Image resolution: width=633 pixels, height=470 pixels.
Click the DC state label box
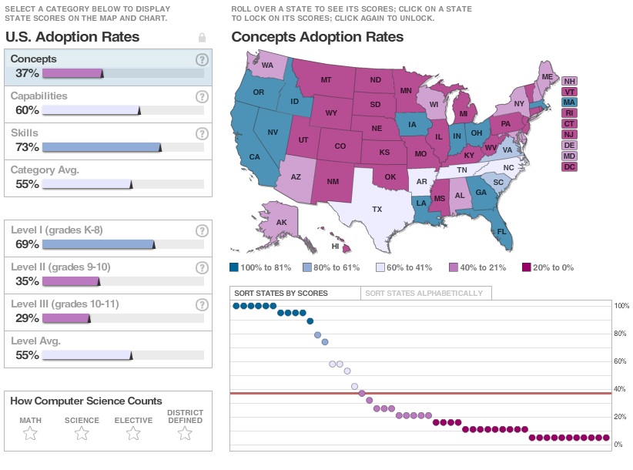pos(569,166)
